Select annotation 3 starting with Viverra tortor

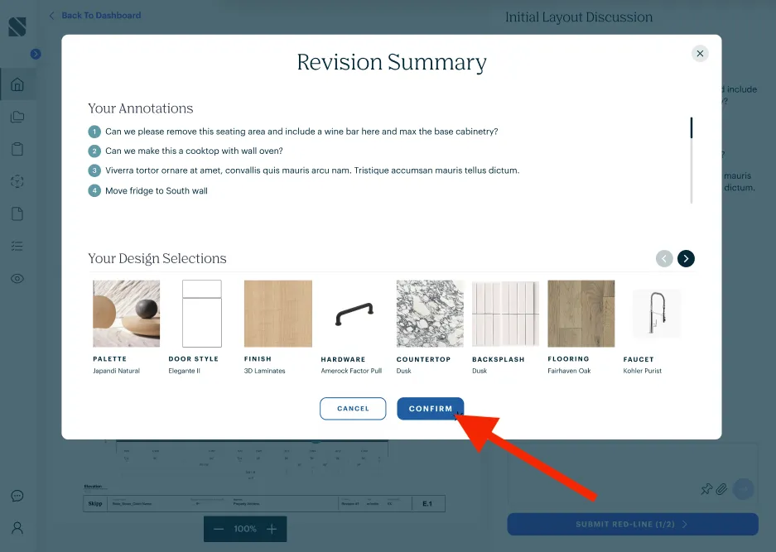click(312, 170)
